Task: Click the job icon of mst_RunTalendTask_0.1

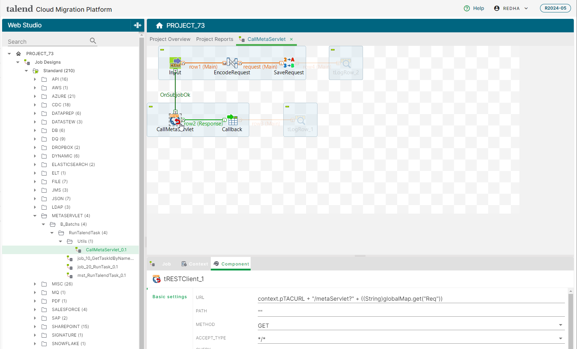Action: coord(70,275)
